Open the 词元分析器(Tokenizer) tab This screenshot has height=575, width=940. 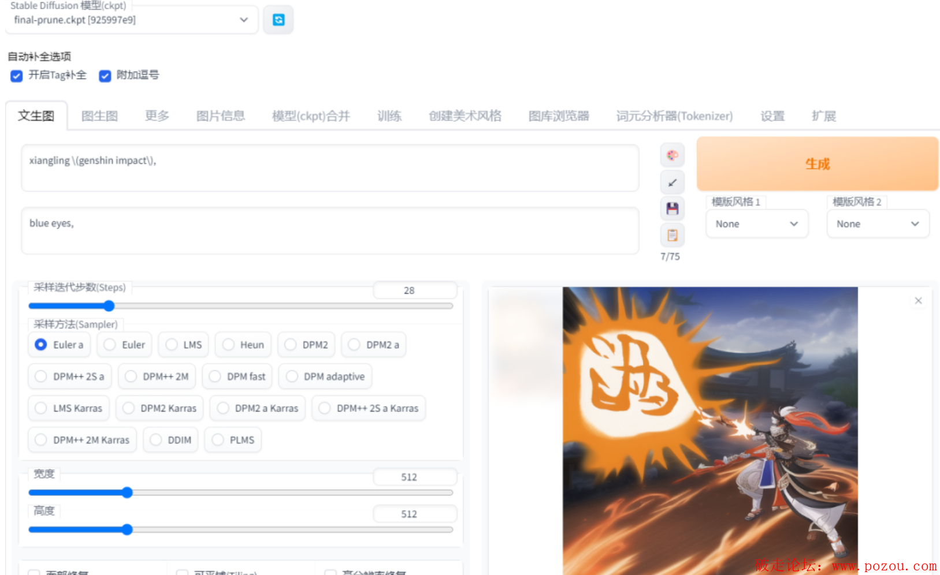(x=674, y=116)
